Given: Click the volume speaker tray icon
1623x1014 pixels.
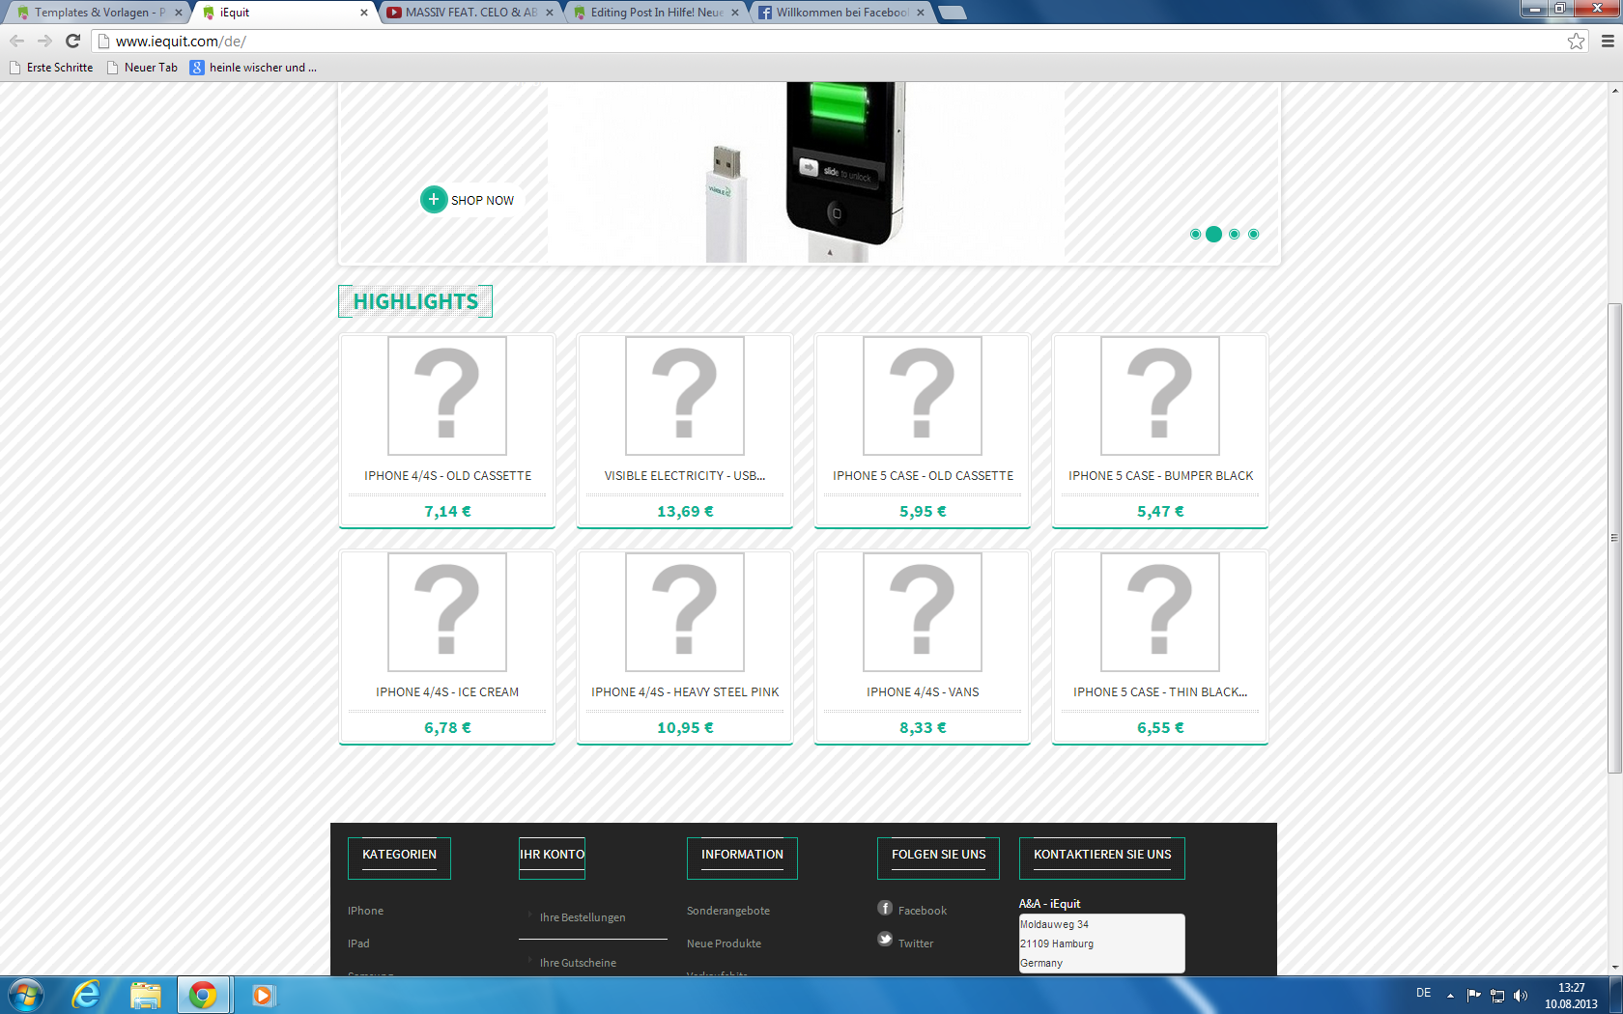Looking at the screenshot, I should click(1521, 996).
